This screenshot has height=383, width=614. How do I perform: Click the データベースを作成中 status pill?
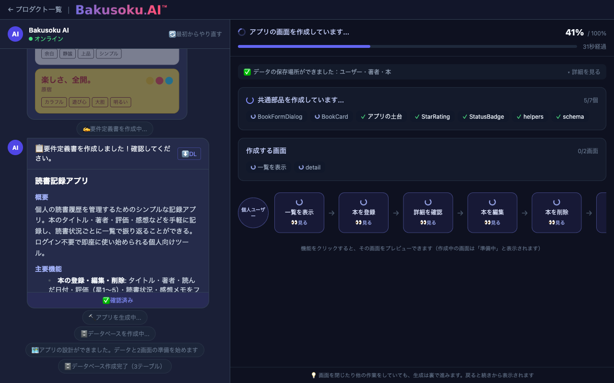point(115,334)
